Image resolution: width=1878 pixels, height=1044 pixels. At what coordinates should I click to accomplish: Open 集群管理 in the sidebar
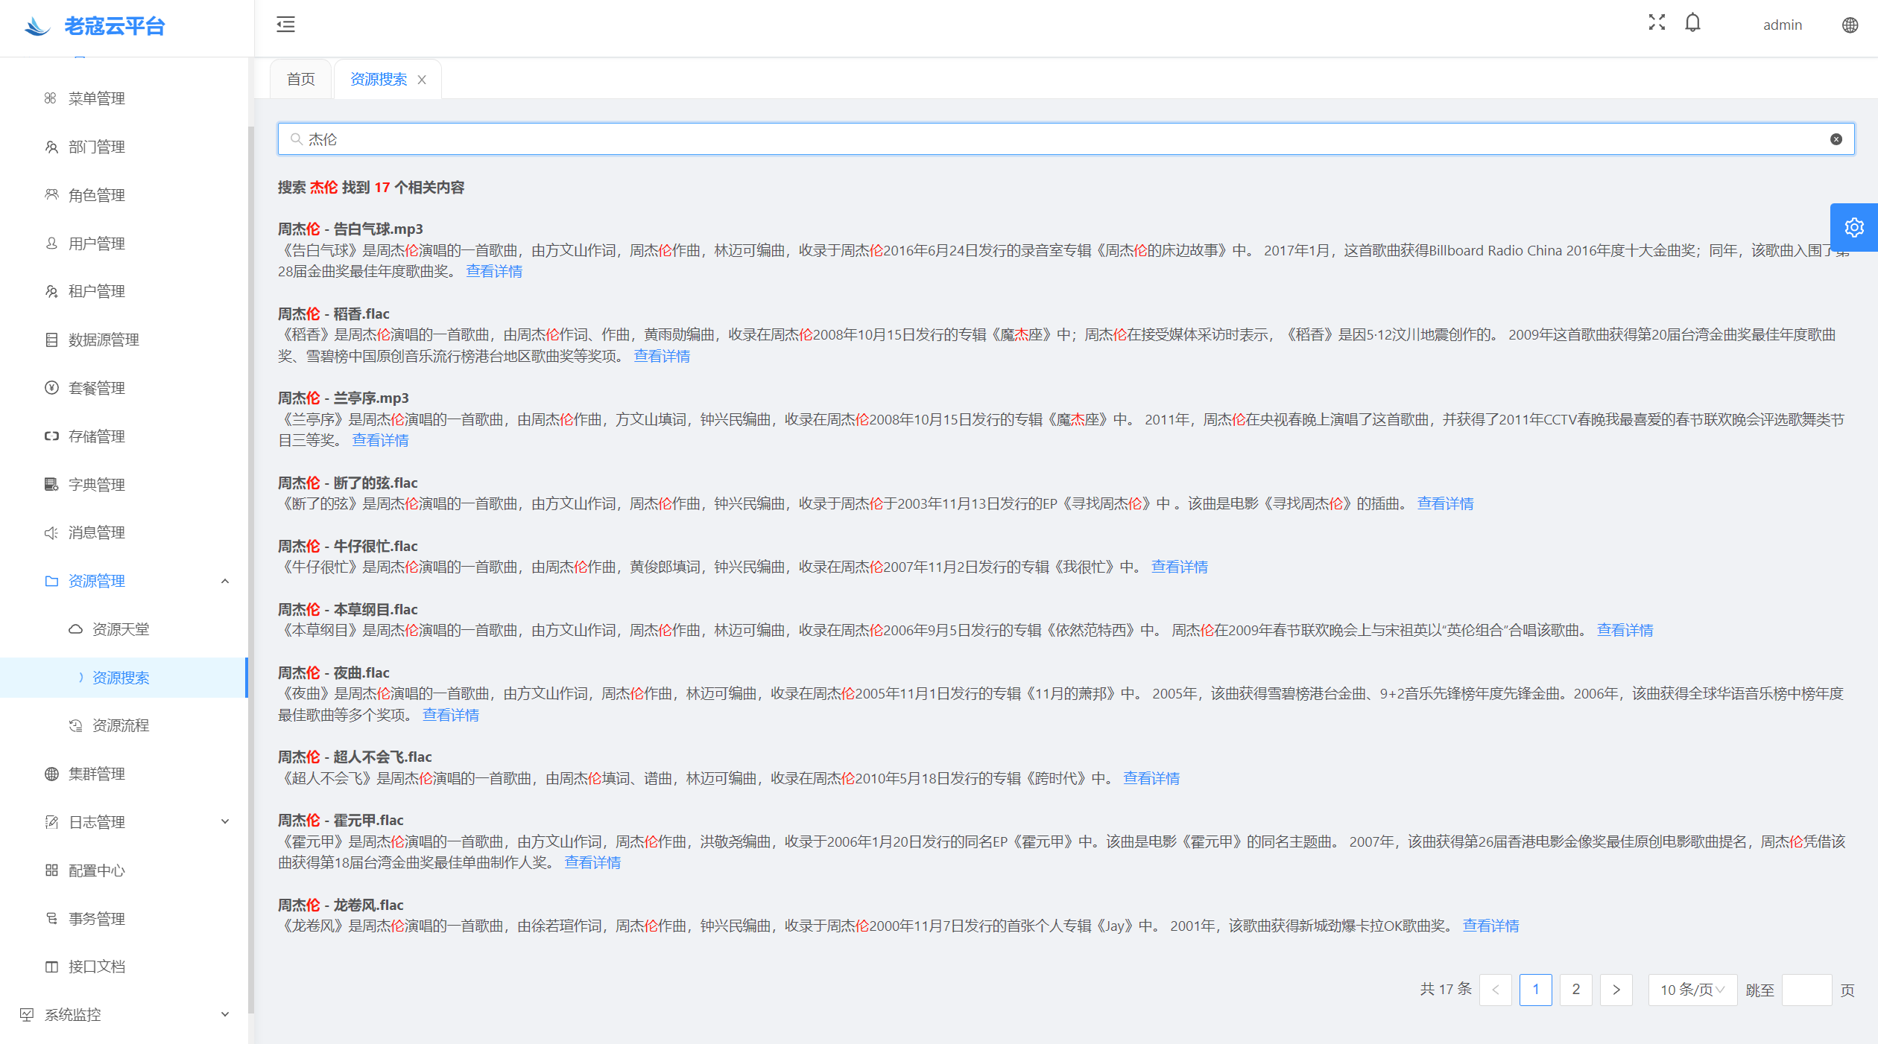point(96,774)
